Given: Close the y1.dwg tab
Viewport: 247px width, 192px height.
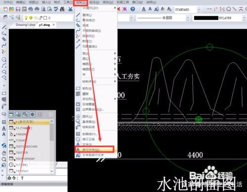Looking at the screenshot, I should pos(54,25).
